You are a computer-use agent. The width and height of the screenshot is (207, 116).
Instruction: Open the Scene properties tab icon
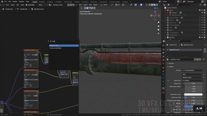(x=163, y=60)
